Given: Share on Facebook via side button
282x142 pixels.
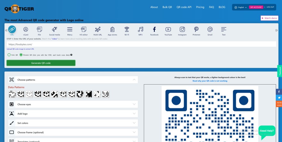Looking at the screenshot, I should coord(279,92).
